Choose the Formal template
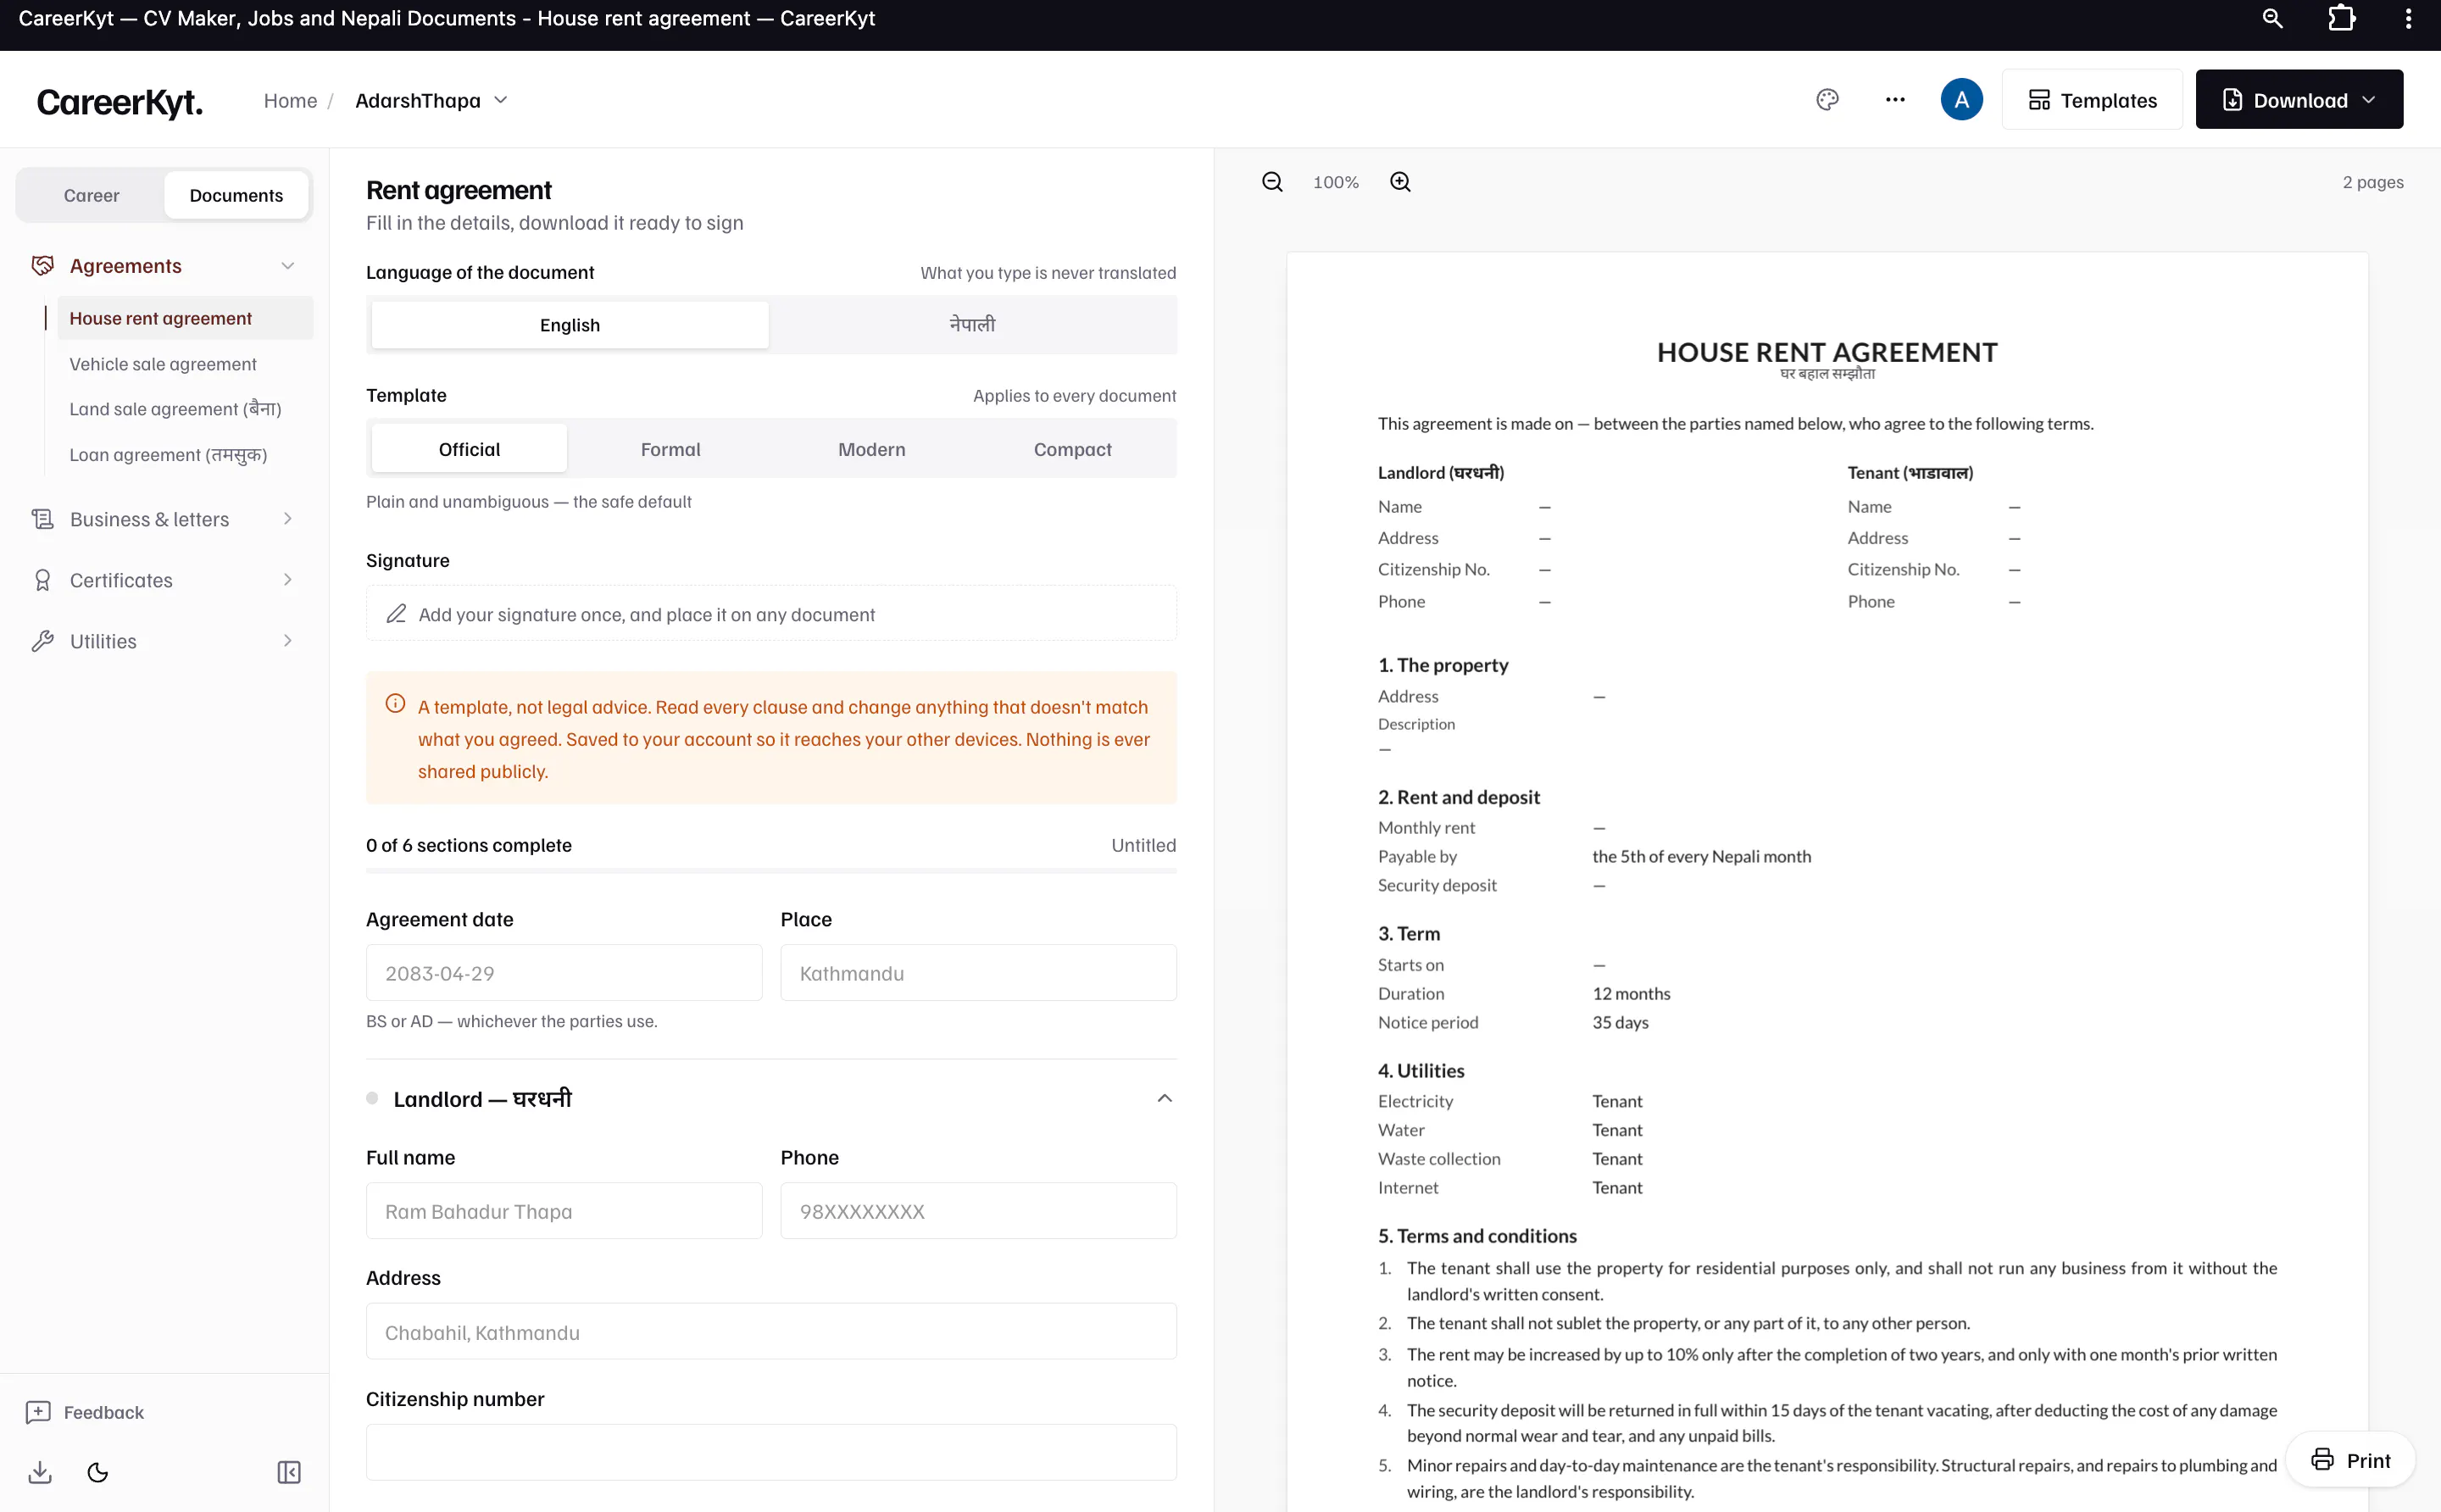The height and width of the screenshot is (1512, 2441). click(x=670, y=449)
